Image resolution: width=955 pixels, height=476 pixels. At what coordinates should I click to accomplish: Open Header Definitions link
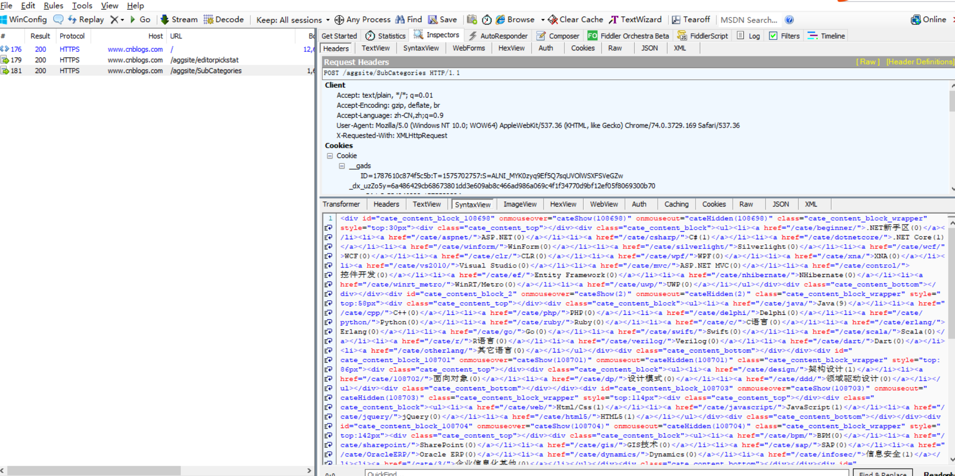coord(920,62)
